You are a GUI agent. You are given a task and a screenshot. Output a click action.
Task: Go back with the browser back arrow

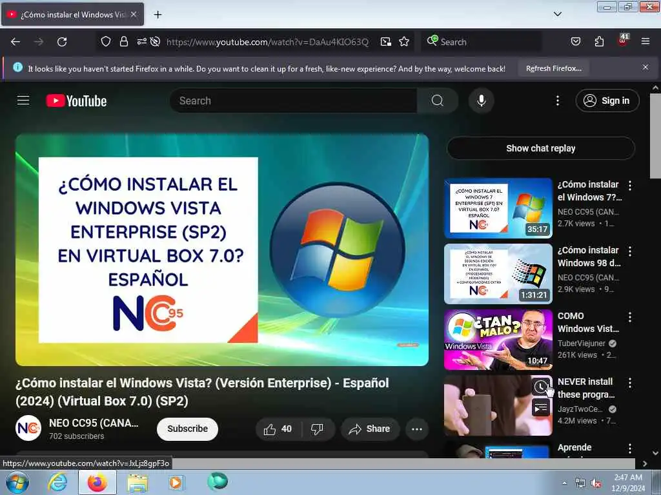(15, 42)
